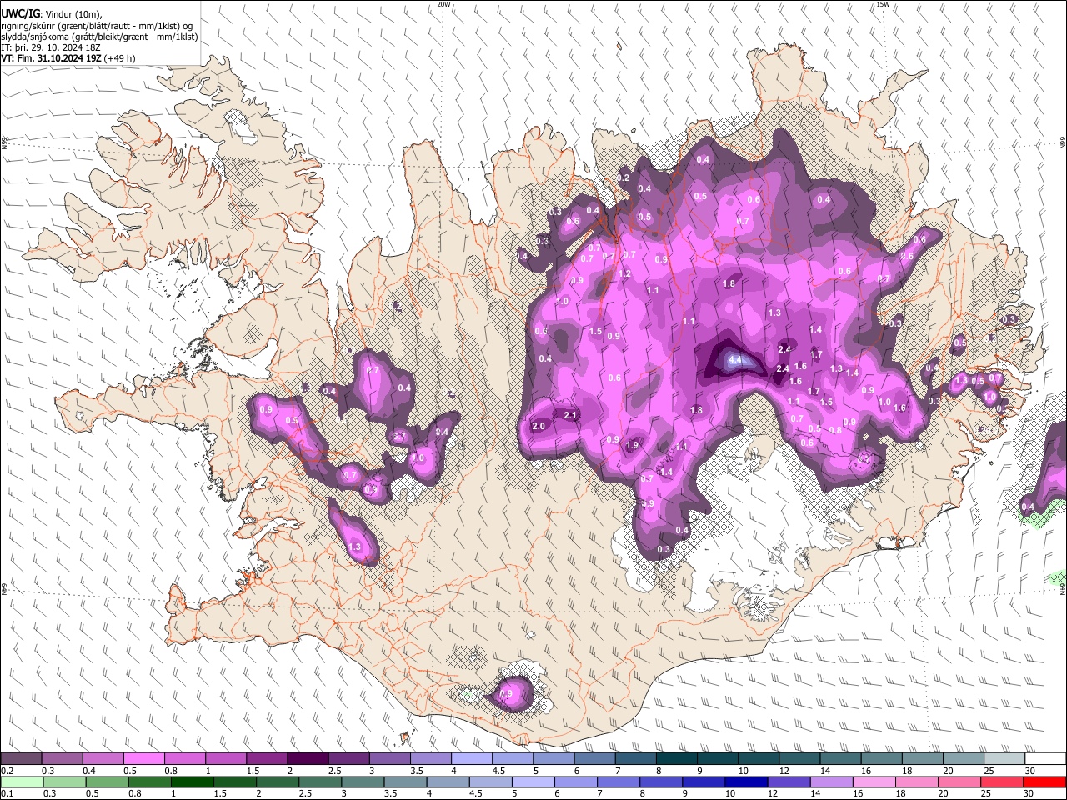Click the '20W' longitude label
Viewport: 1067px width, 800px height.
tap(443, 4)
